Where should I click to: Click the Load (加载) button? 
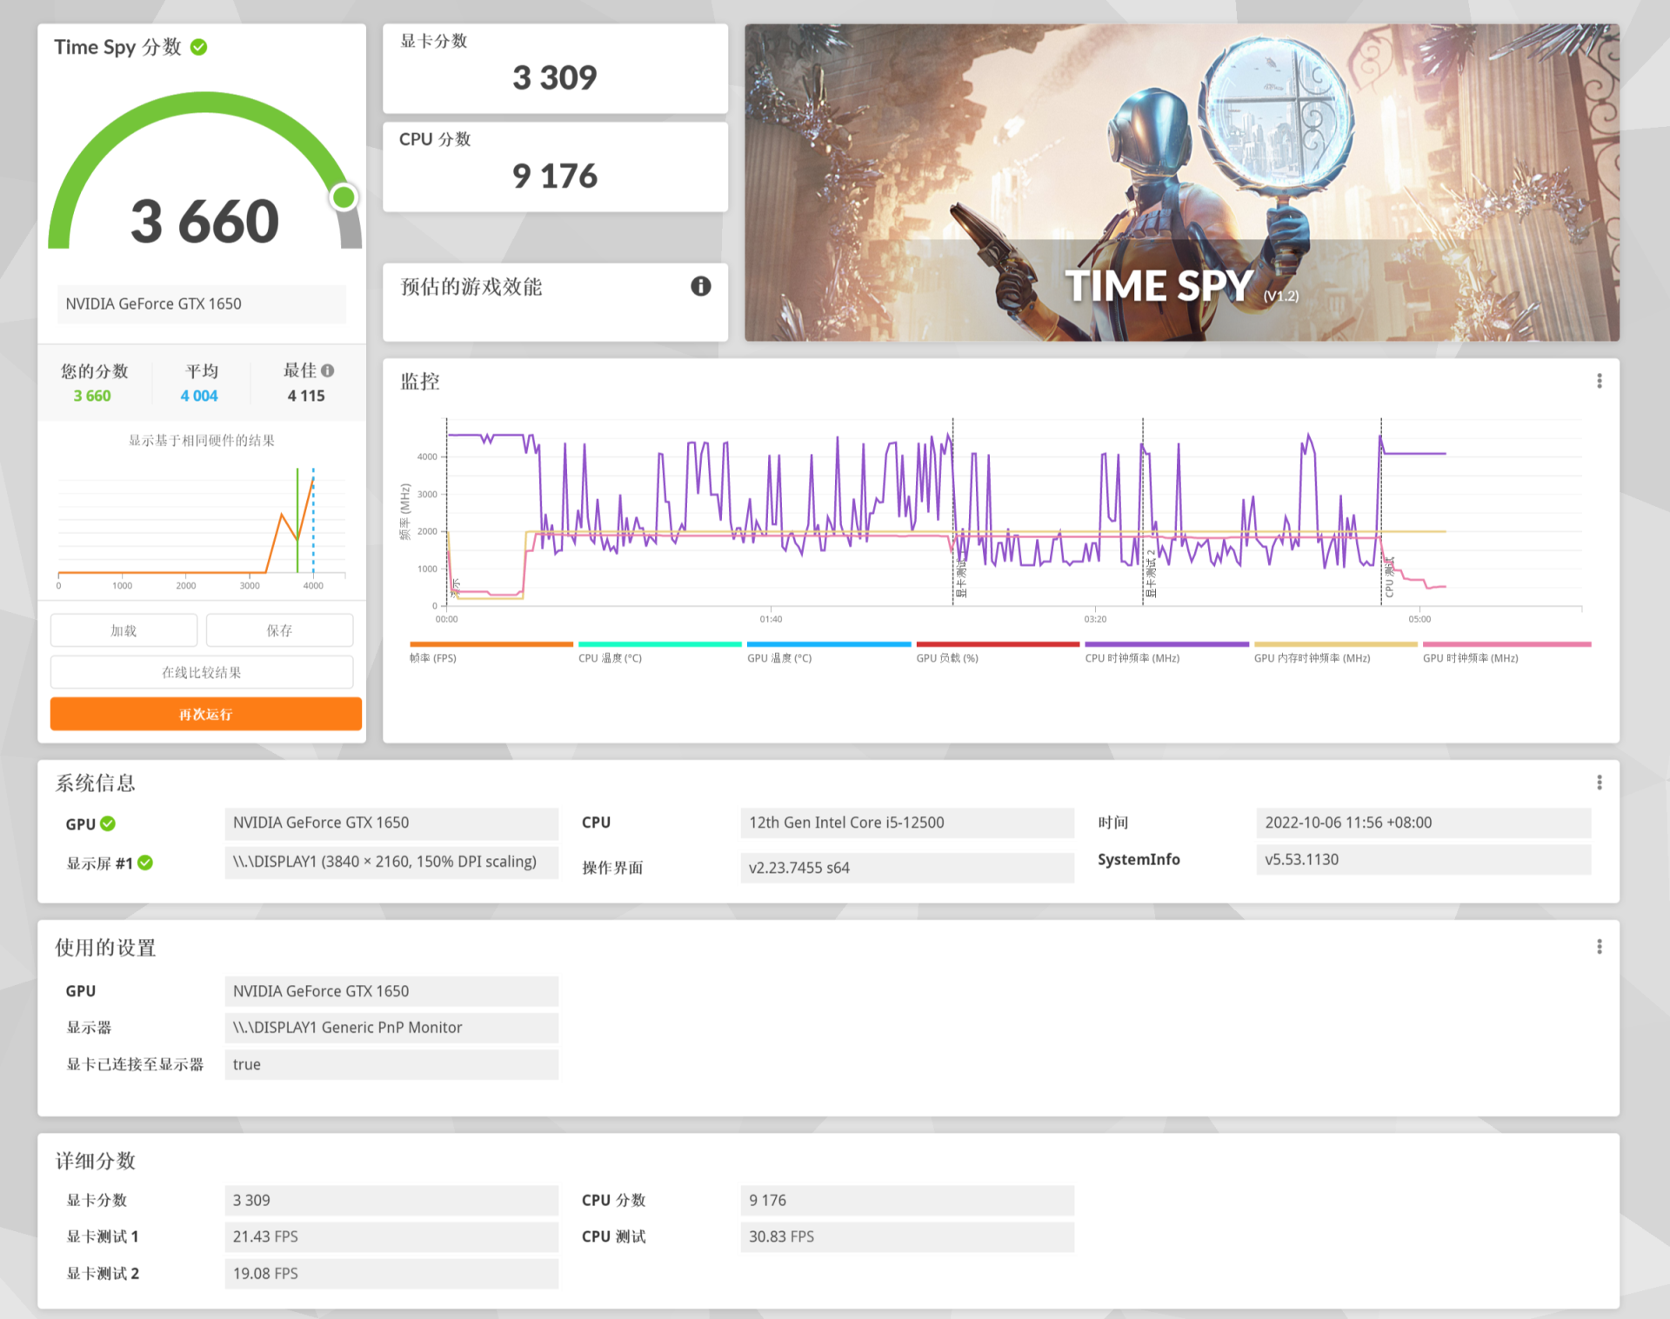tap(124, 630)
